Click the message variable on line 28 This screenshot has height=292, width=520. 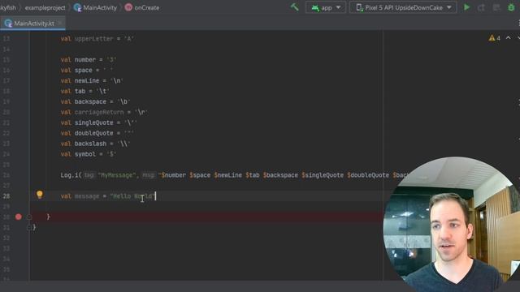click(x=87, y=196)
